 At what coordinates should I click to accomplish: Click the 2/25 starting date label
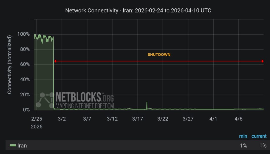click(x=37, y=119)
